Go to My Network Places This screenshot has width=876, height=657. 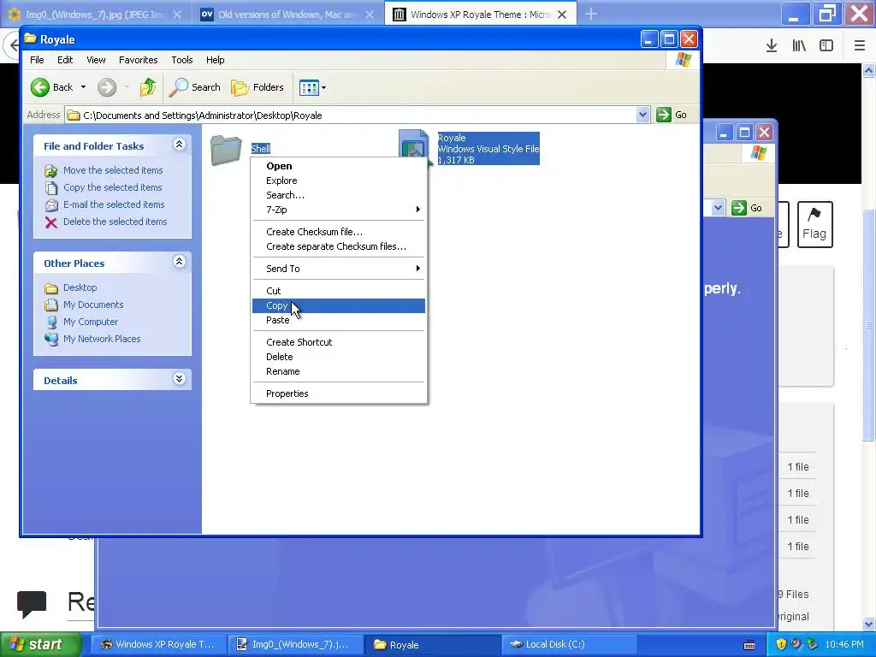[x=102, y=339]
